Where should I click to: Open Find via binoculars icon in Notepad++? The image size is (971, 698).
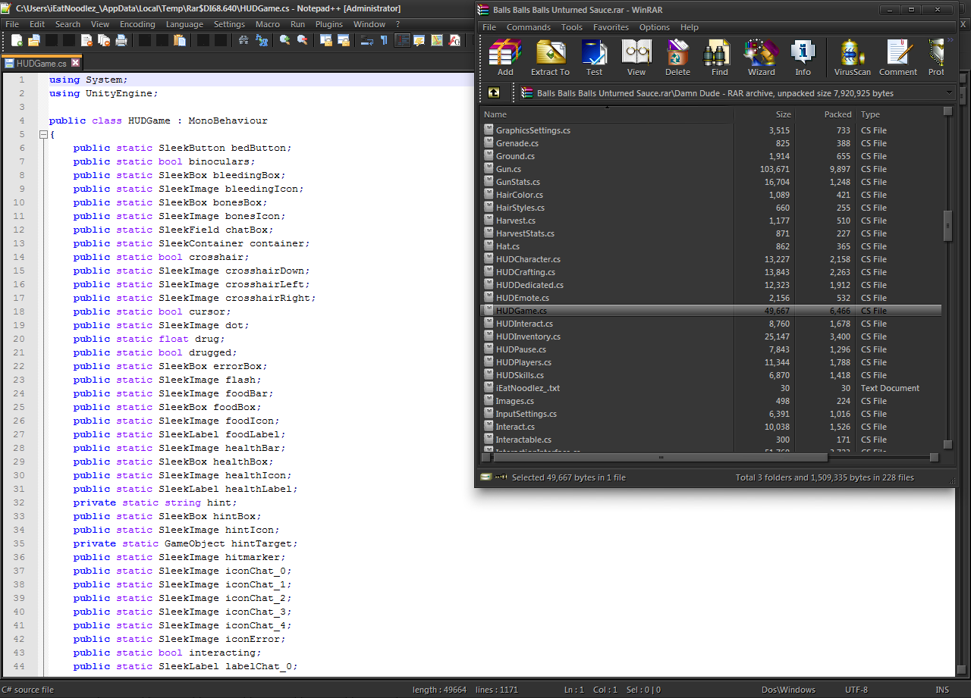244,40
